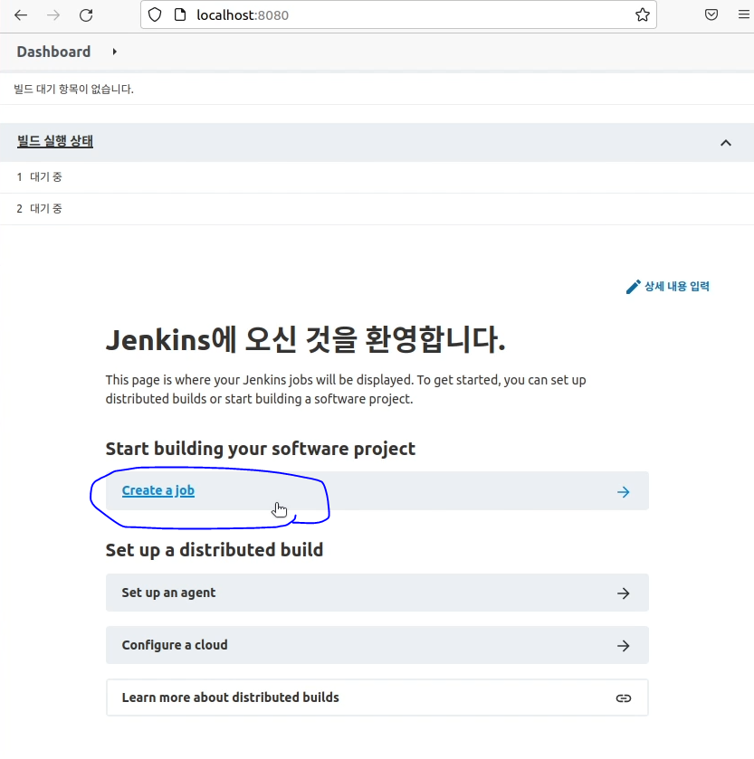This screenshot has height=759, width=754.
Task: Click the browser forward arrow
Action: pos(53,15)
